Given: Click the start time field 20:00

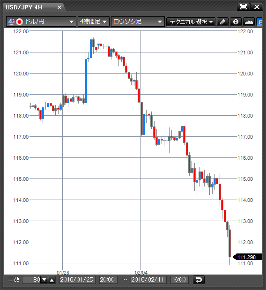Looking at the screenshot, I should pos(108,280).
